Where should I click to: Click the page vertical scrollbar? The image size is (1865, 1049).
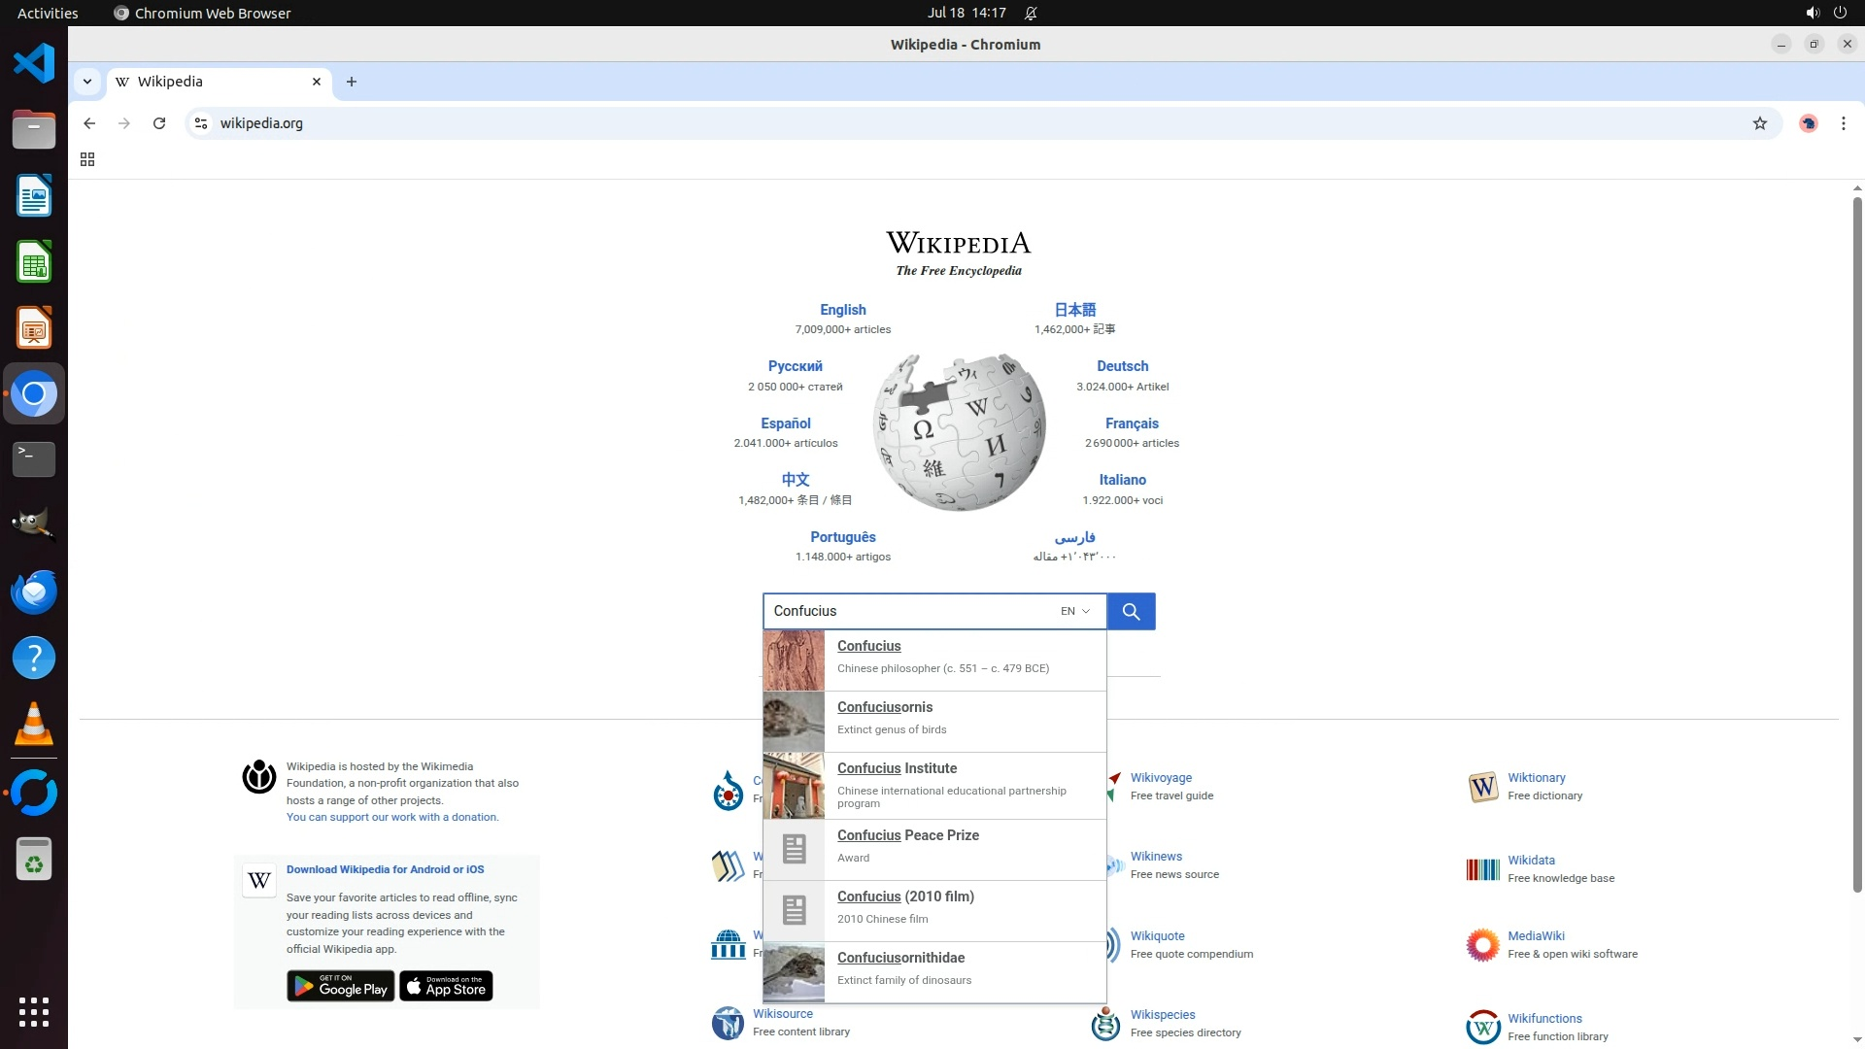click(1856, 544)
